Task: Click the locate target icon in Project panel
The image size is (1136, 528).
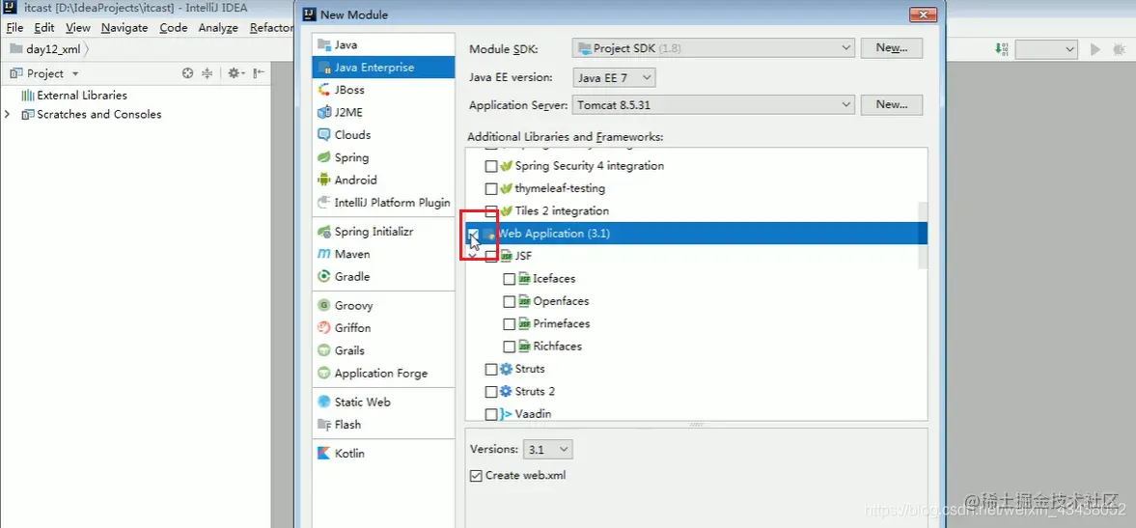Action: click(x=187, y=73)
